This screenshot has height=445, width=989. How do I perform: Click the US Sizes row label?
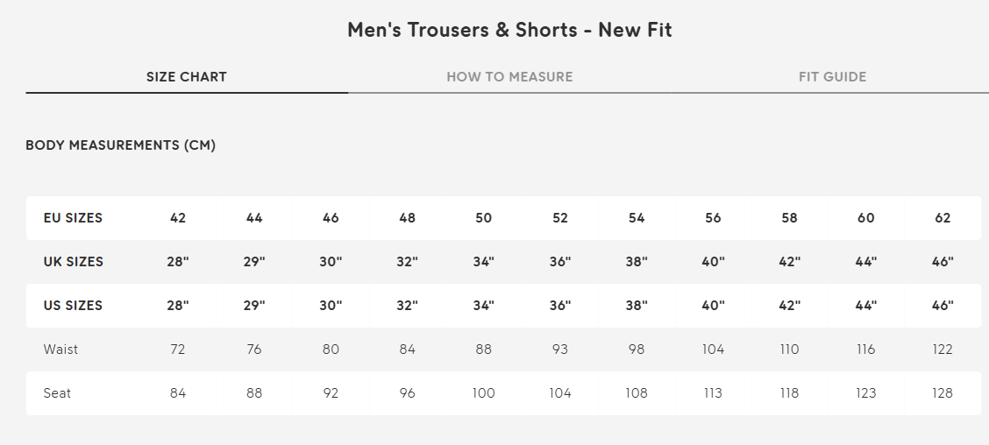click(x=73, y=306)
